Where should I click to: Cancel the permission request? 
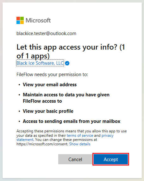pyautogui.click(x=75, y=159)
